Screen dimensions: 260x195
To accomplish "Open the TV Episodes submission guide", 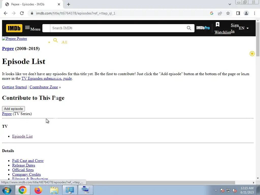I will [x=47, y=78].
